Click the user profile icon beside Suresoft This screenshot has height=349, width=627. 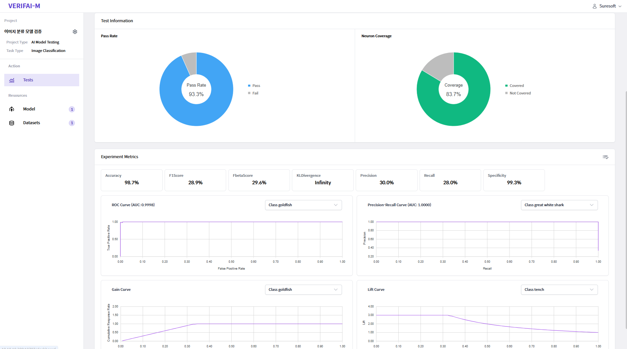(595, 6)
